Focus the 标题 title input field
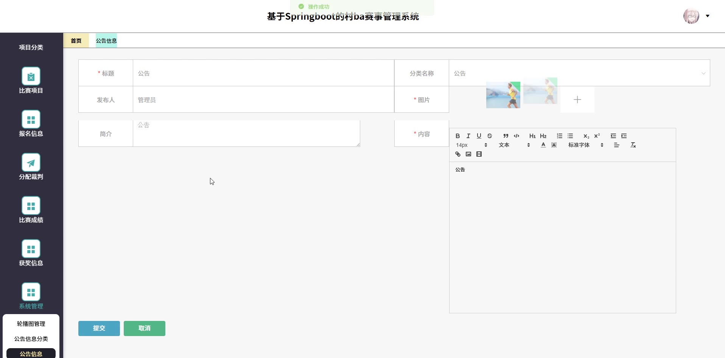The height and width of the screenshot is (358, 725). (x=263, y=73)
